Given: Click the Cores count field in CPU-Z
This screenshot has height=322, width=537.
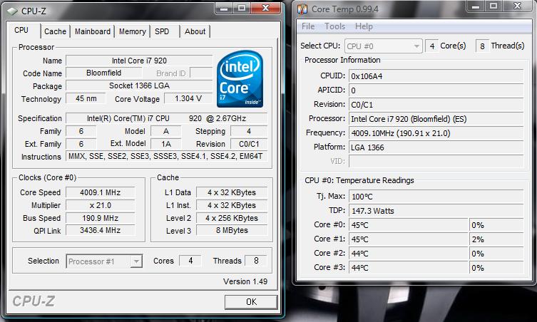Looking at the screenshot, I should tap(190, 261).
